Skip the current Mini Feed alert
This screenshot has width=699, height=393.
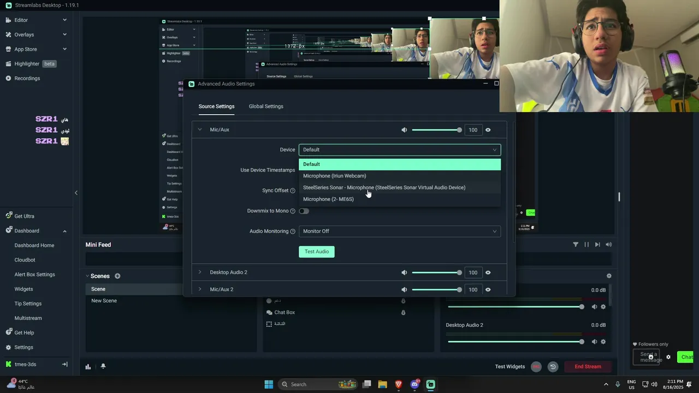[x=597, y=245]
